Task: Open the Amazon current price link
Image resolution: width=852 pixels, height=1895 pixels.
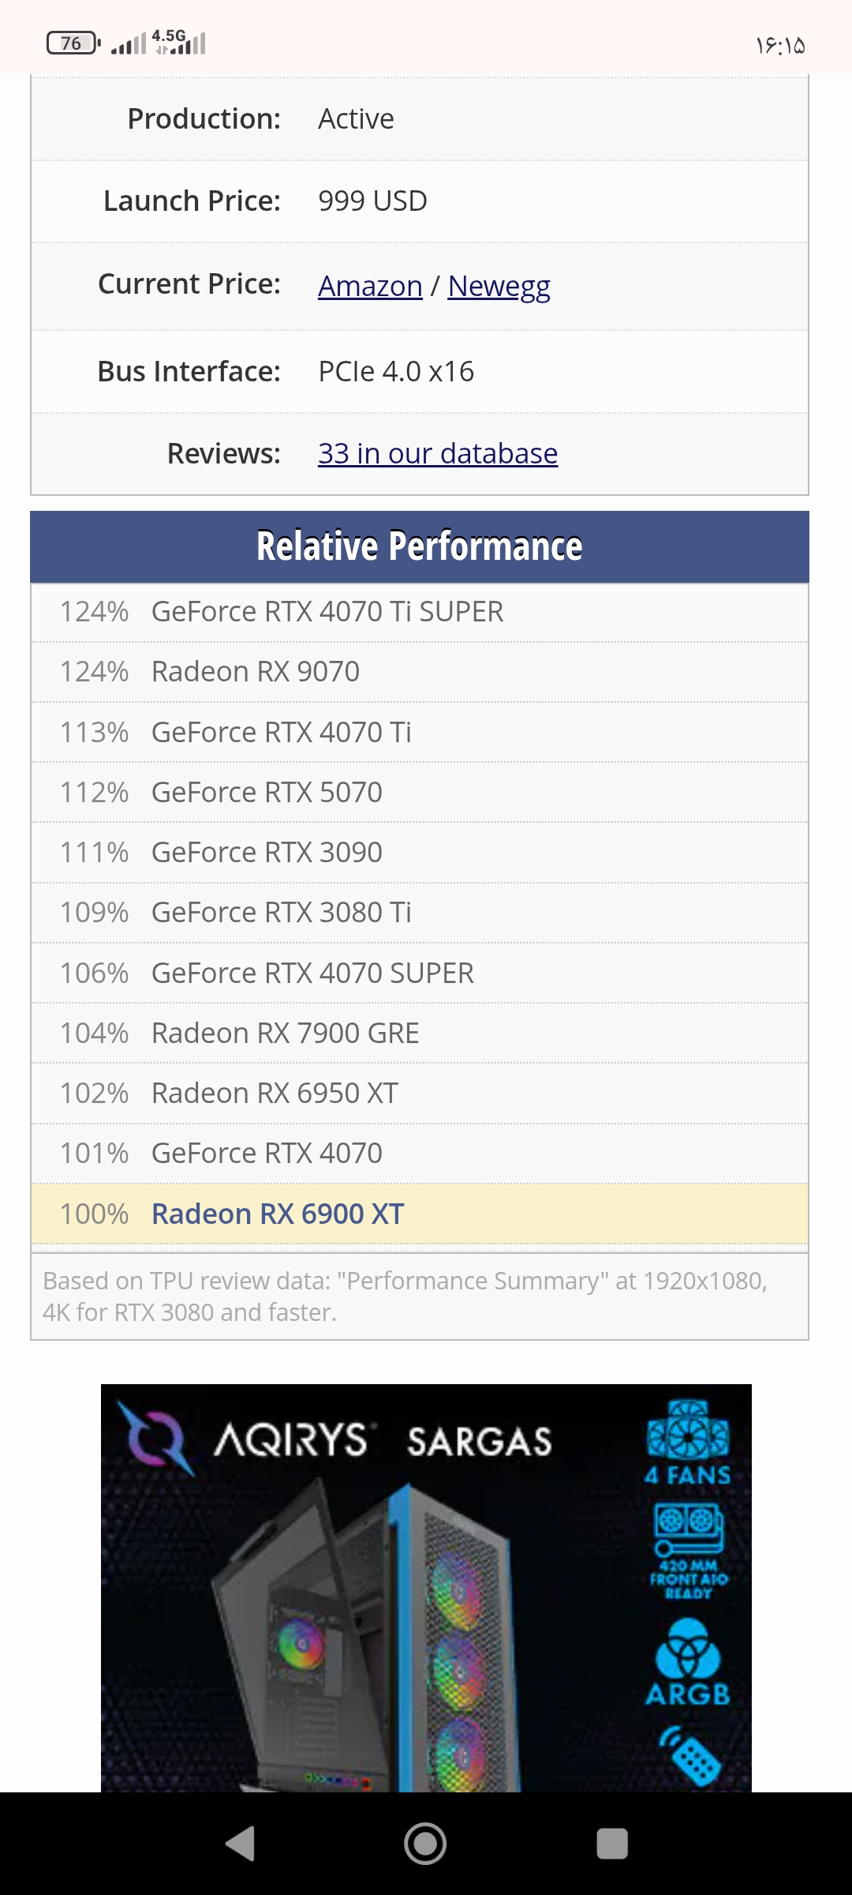Action: click(370, 286)
